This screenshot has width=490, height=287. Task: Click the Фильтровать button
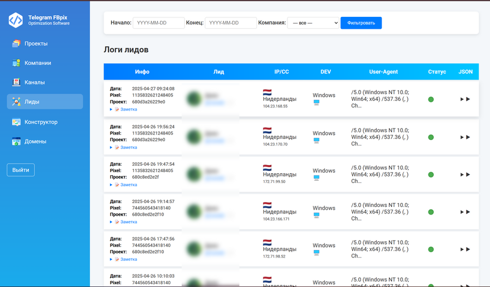(x=361, y=23)
